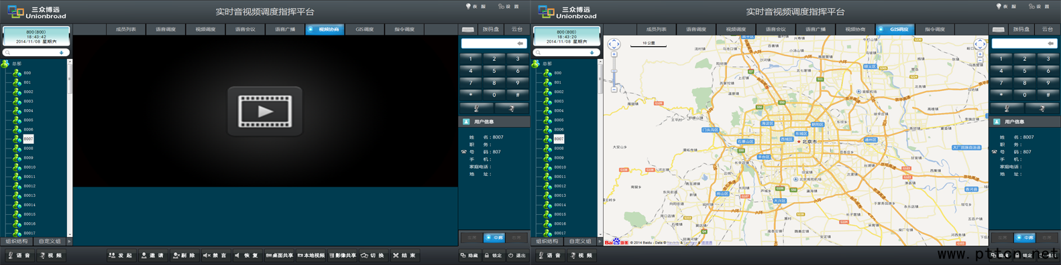Click 语音 in the video consultation window footer

(19, 256)
